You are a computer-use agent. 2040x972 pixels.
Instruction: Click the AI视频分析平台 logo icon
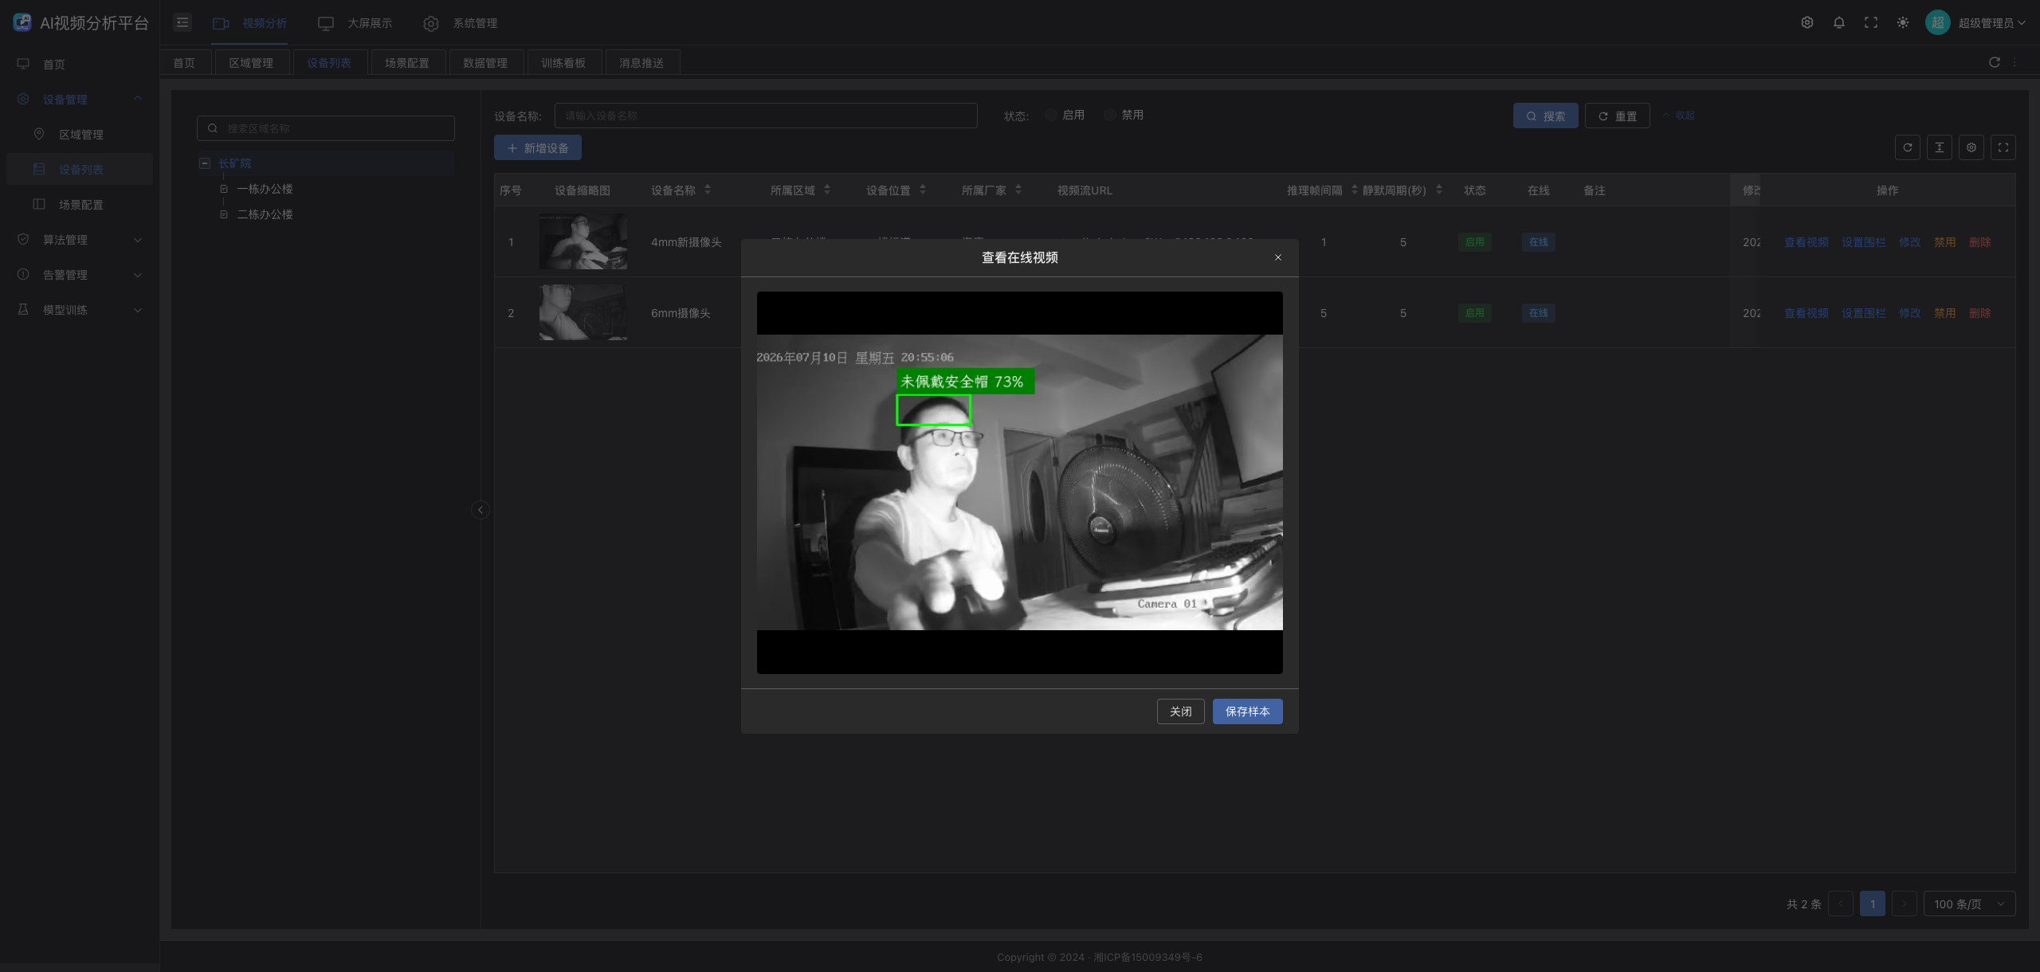coord(22,22)
